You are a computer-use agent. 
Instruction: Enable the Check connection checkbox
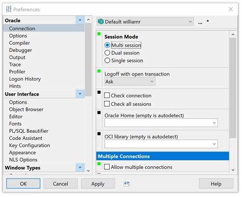click(107, 95)
